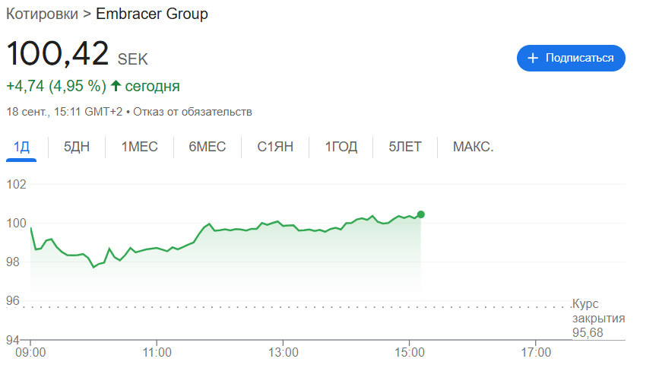Click the Embracer Group title text

coord(152,14)
